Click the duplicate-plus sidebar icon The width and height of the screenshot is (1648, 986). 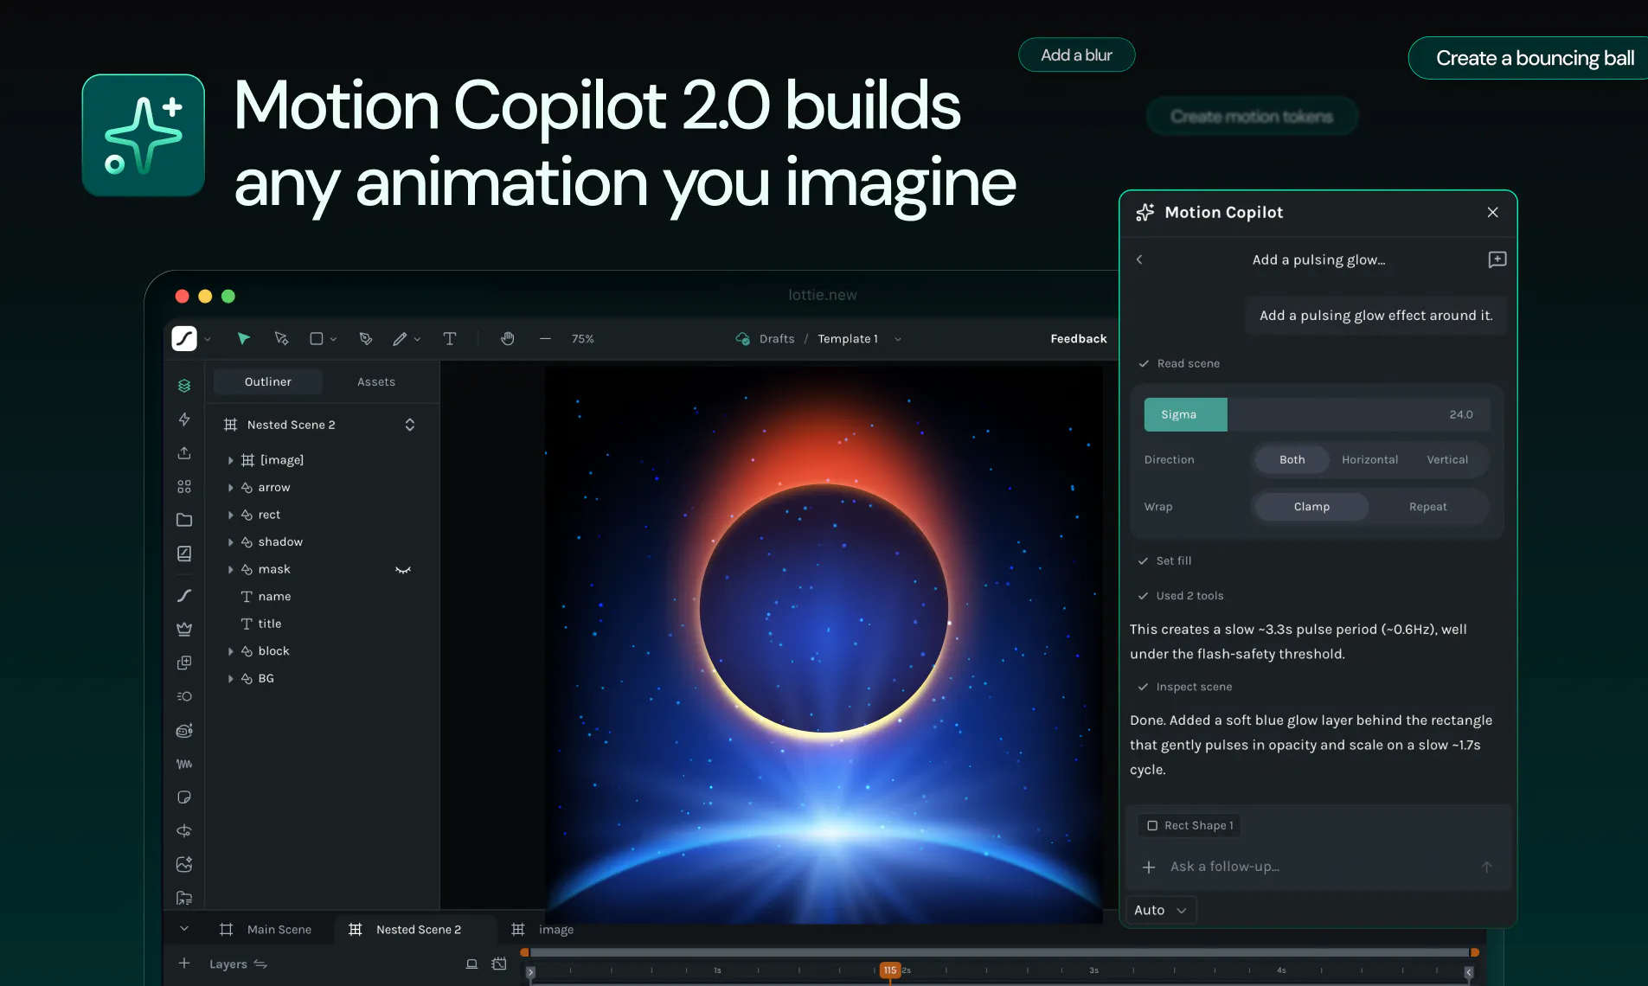pyautogui.click(x=184, y=663)
